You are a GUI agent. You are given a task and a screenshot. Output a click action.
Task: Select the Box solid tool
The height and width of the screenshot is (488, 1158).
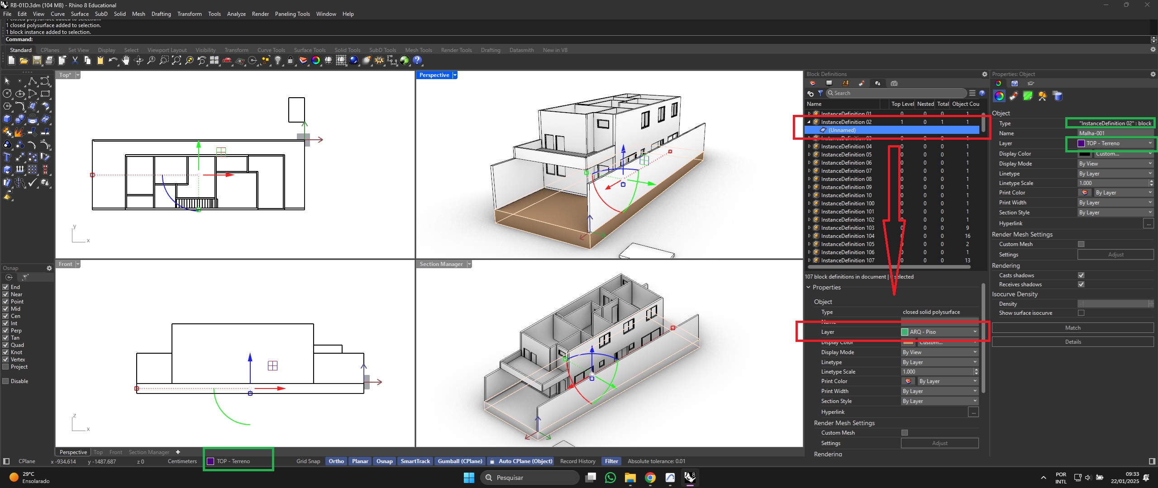7,119
